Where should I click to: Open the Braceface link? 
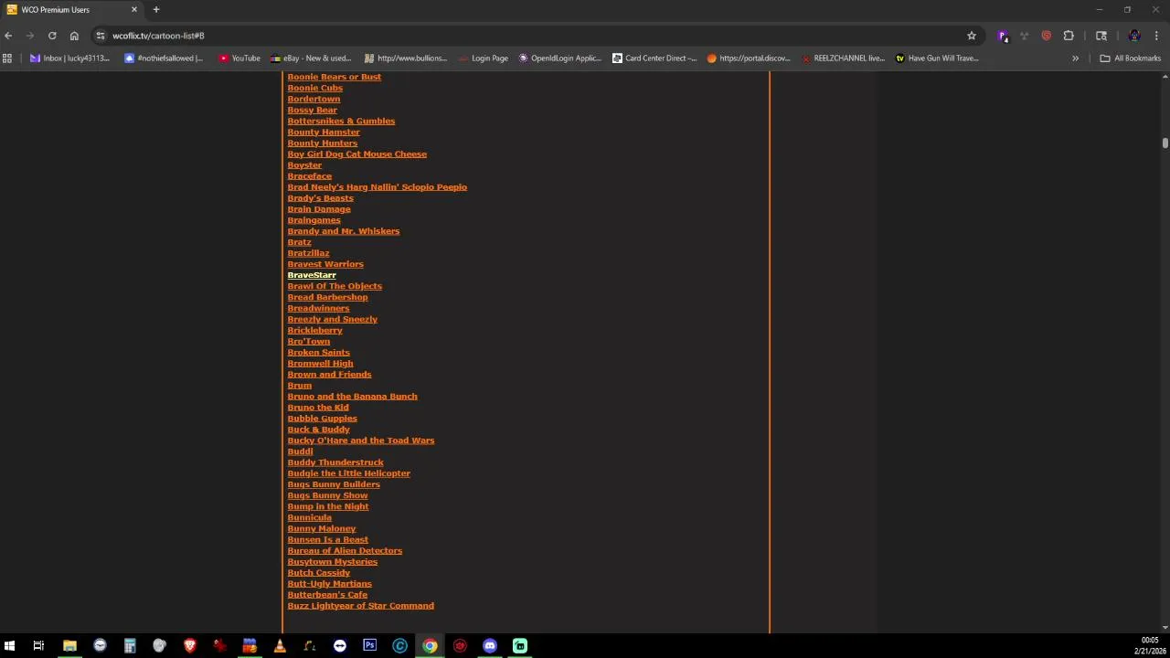pos(309,176)
